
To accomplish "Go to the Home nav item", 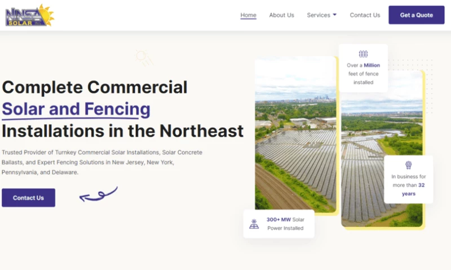I will click(248, 15).
